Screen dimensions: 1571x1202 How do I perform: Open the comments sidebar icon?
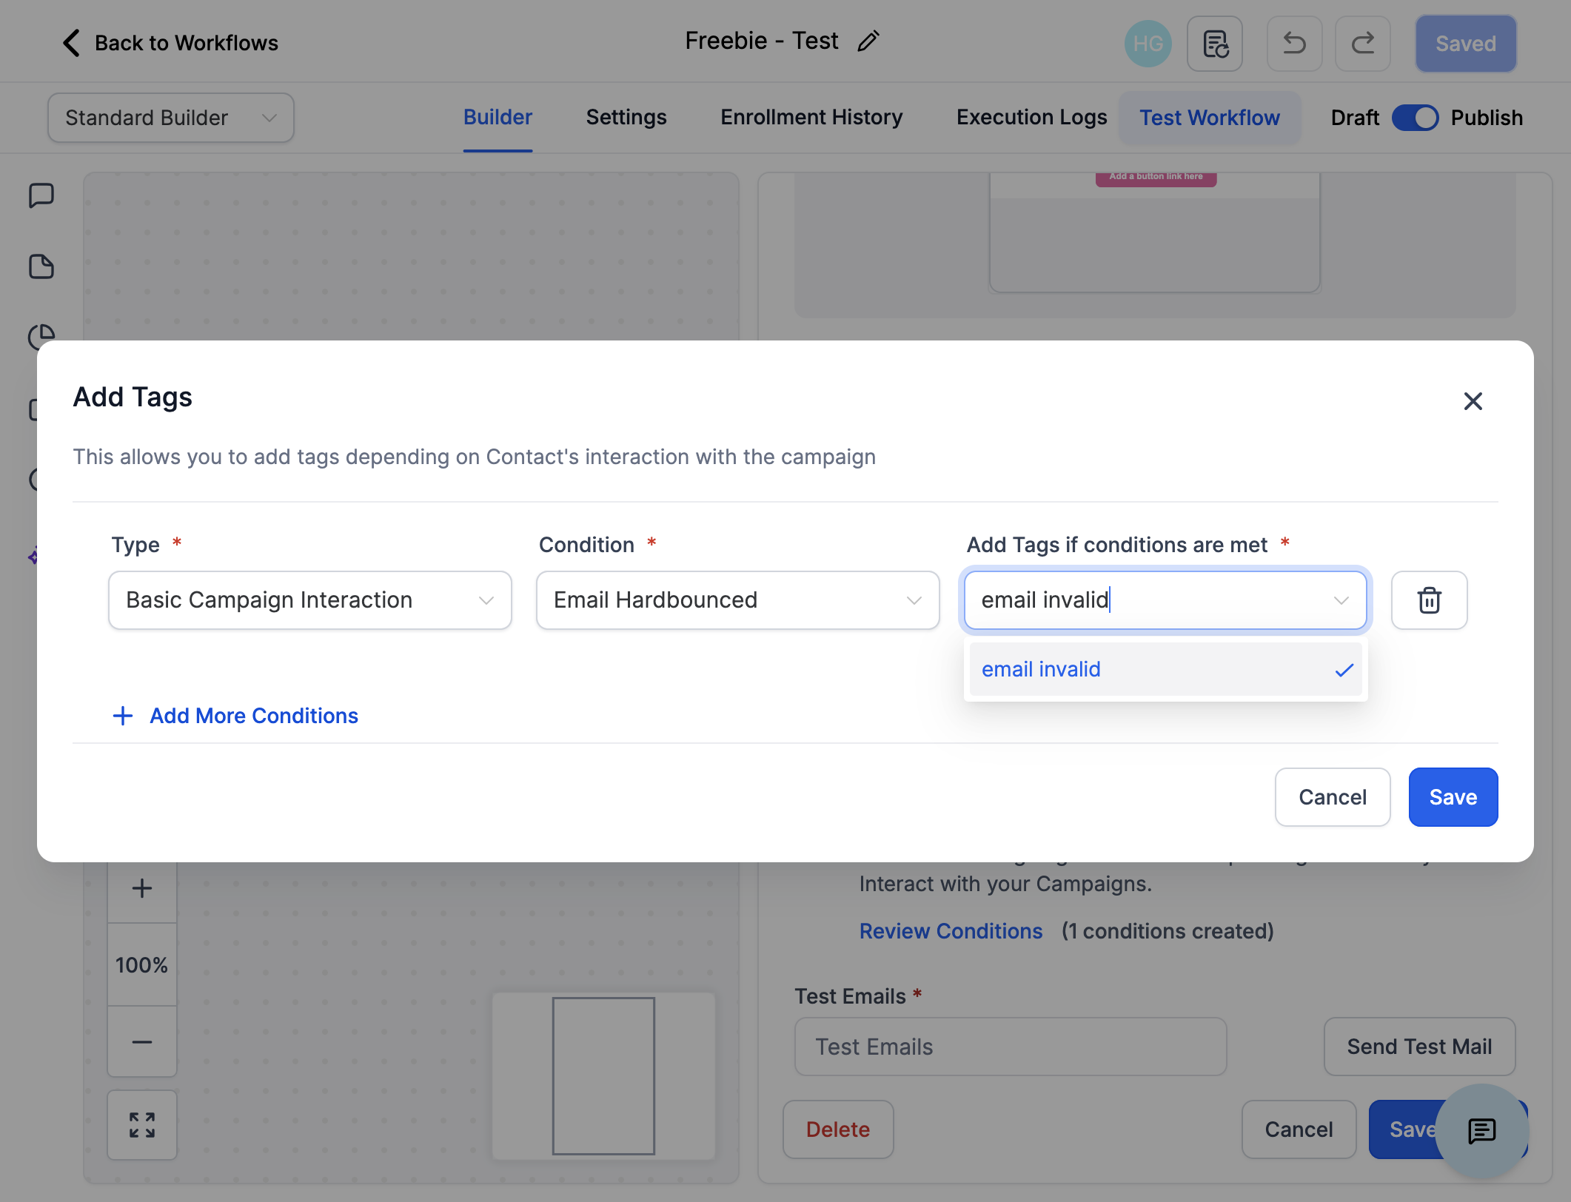[x=41, y=196]
